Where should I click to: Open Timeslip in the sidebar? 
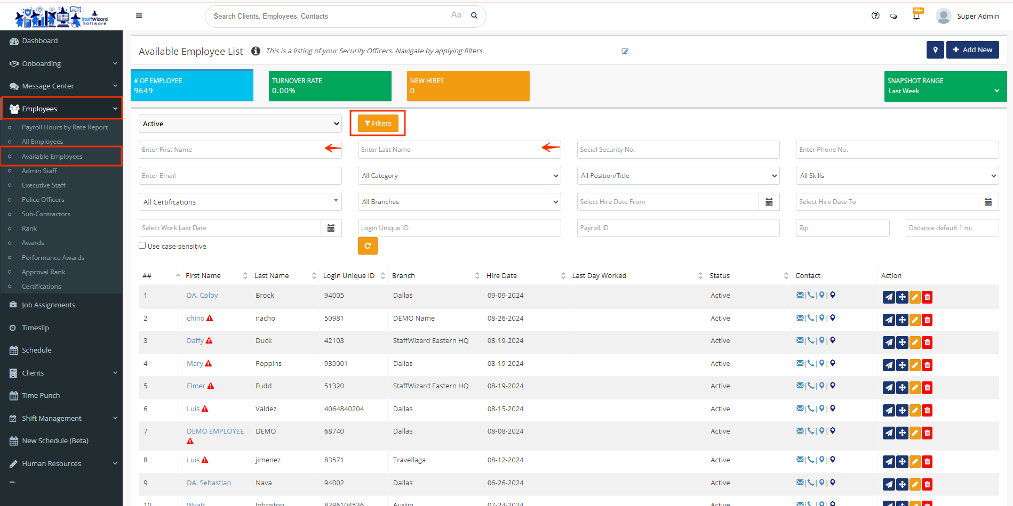[x=61, y=328]
